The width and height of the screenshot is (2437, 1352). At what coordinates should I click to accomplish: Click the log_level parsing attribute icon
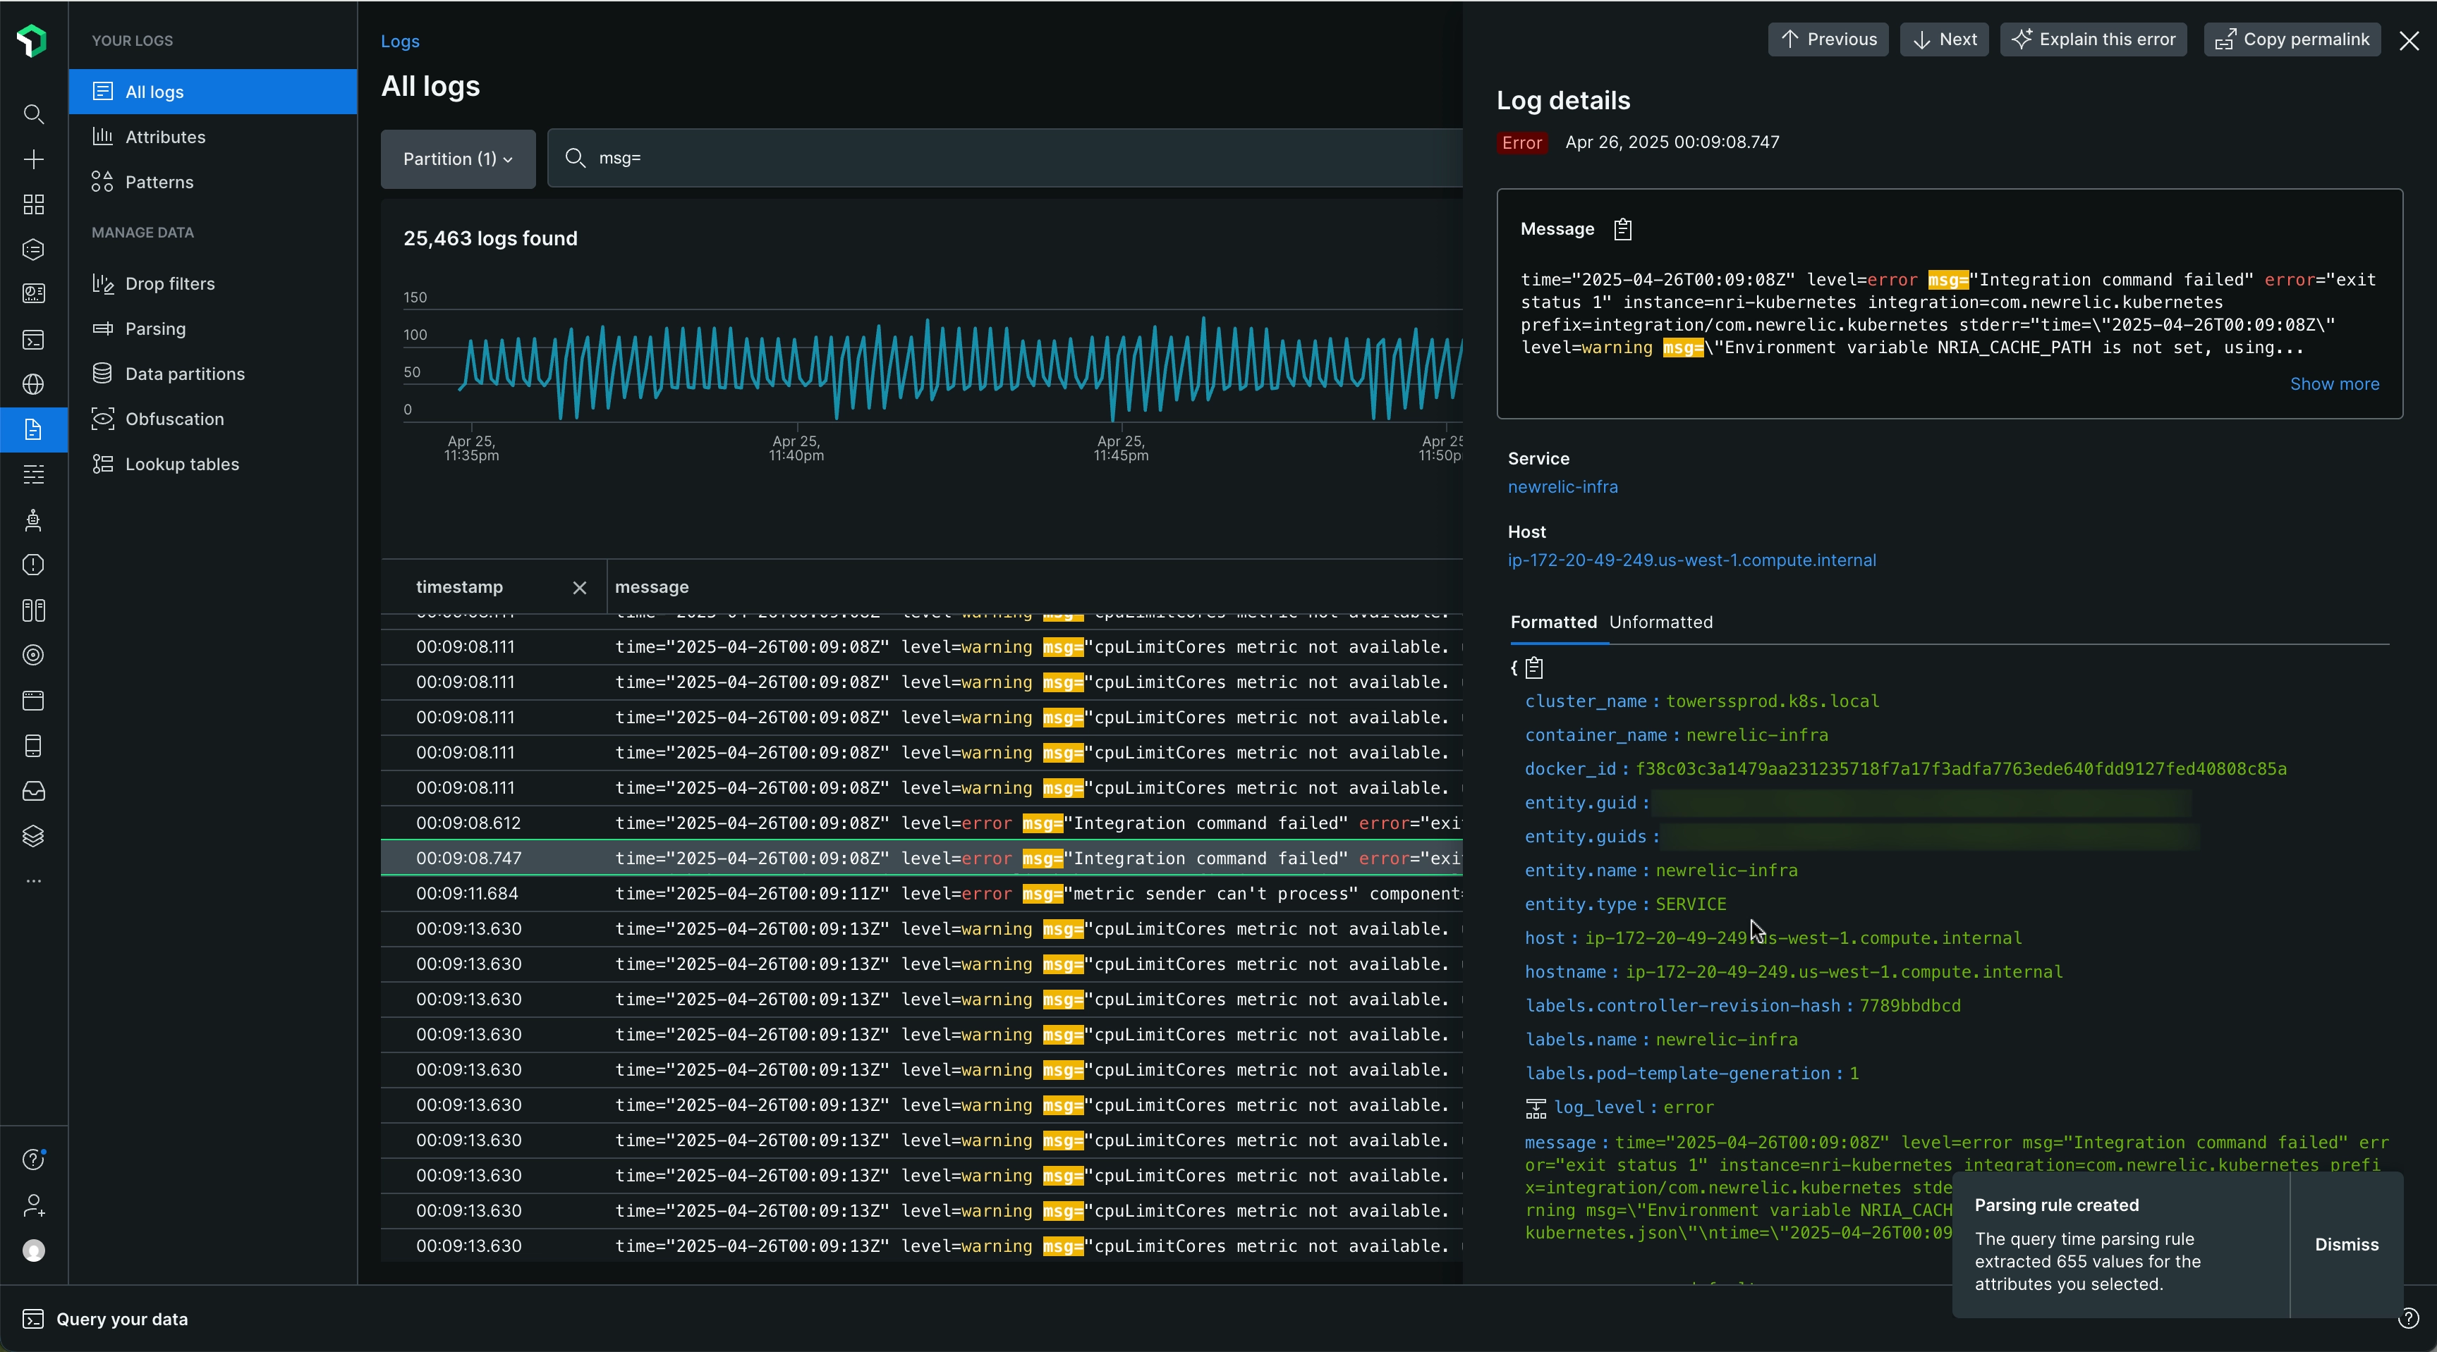(1536, 1107)
